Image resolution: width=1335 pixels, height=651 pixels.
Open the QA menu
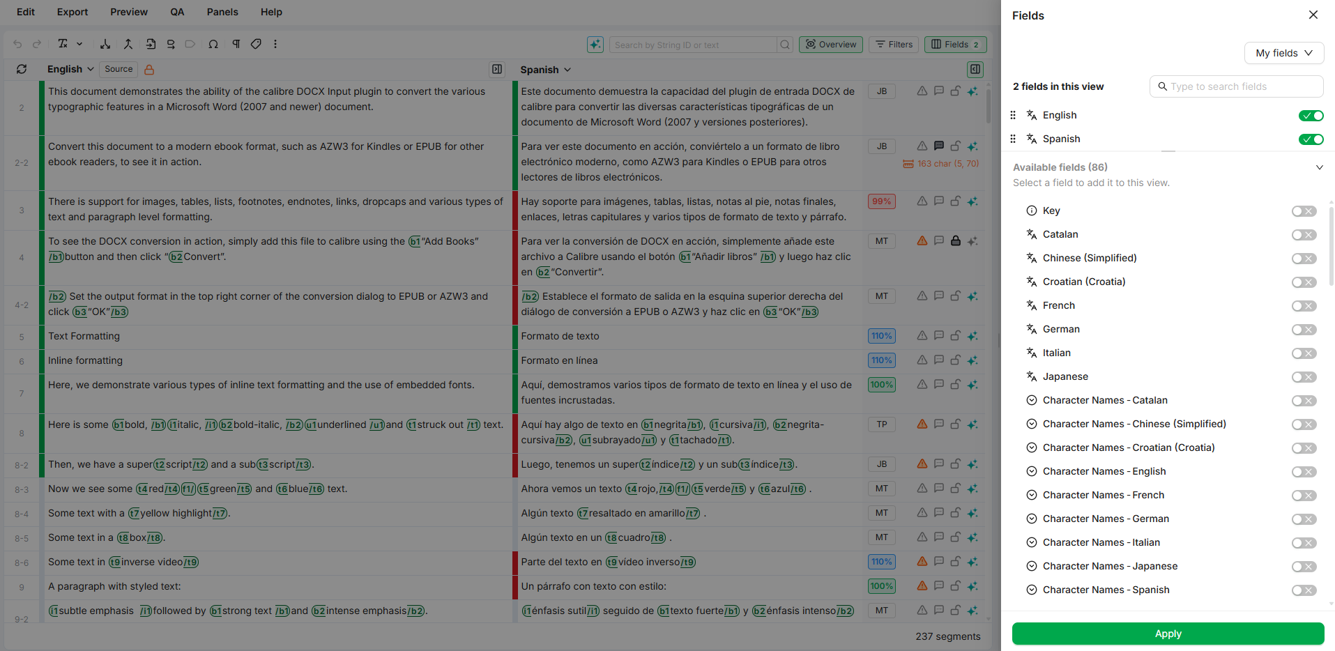pos(177,12)
